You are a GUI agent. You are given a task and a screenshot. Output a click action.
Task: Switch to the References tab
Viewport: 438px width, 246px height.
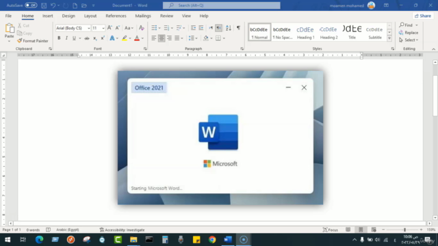(x=116, y=16)
